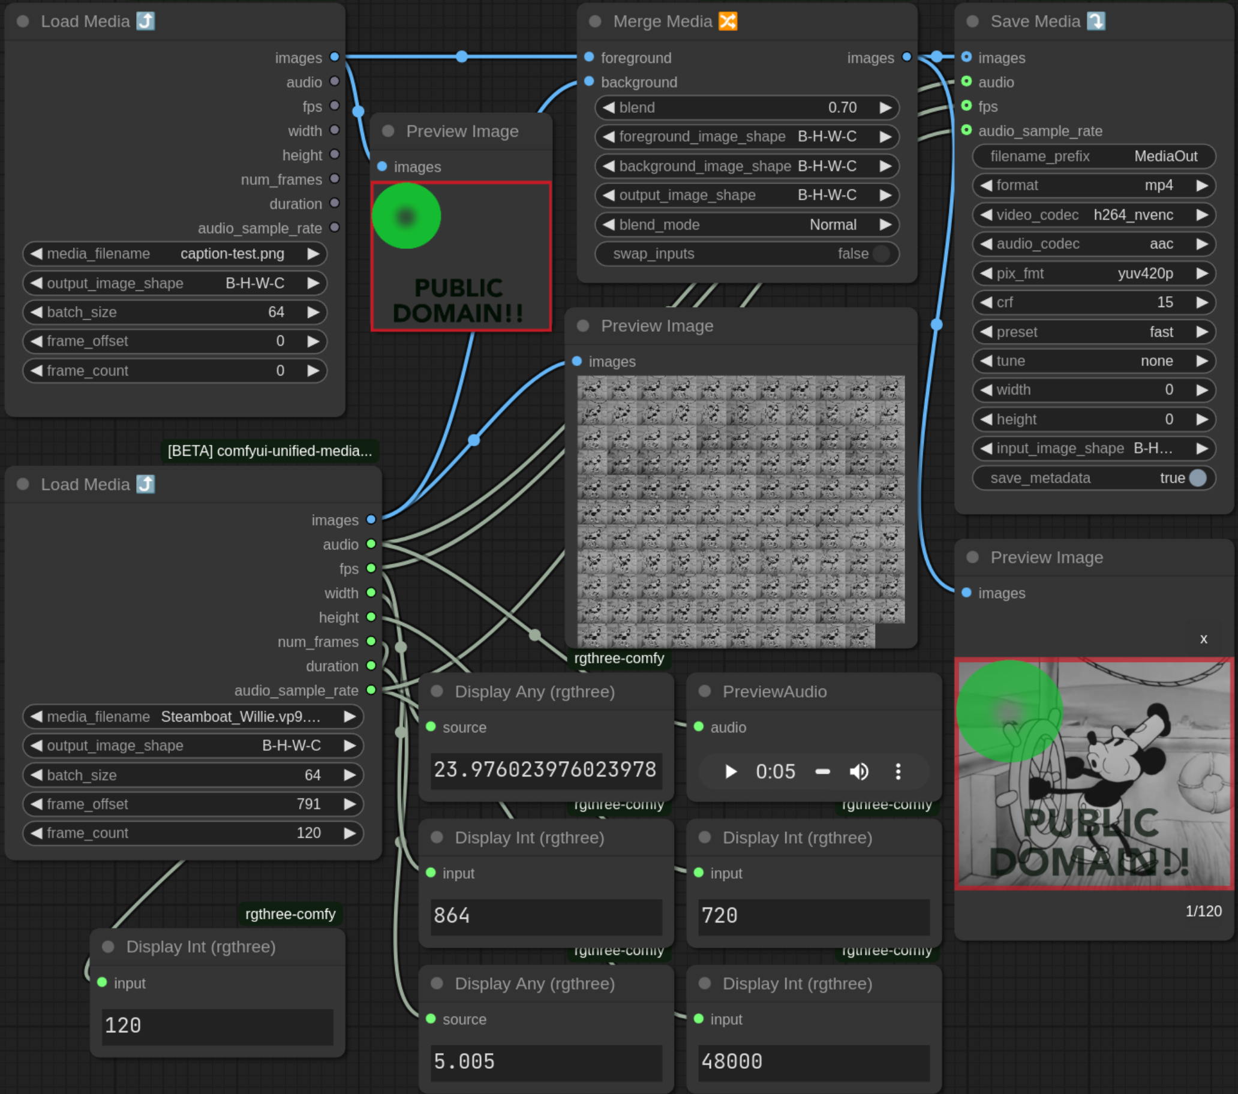Open the foreground_image_shape combo in Merge Media

click(x=747, y=137)
